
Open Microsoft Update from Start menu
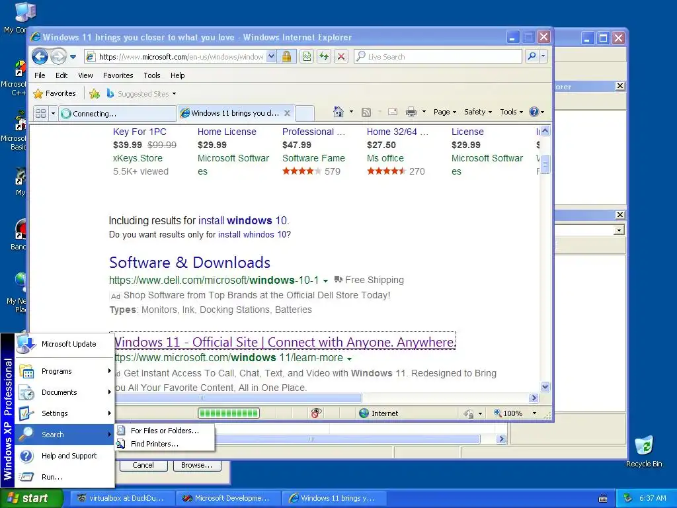click(x=65, y=344)
